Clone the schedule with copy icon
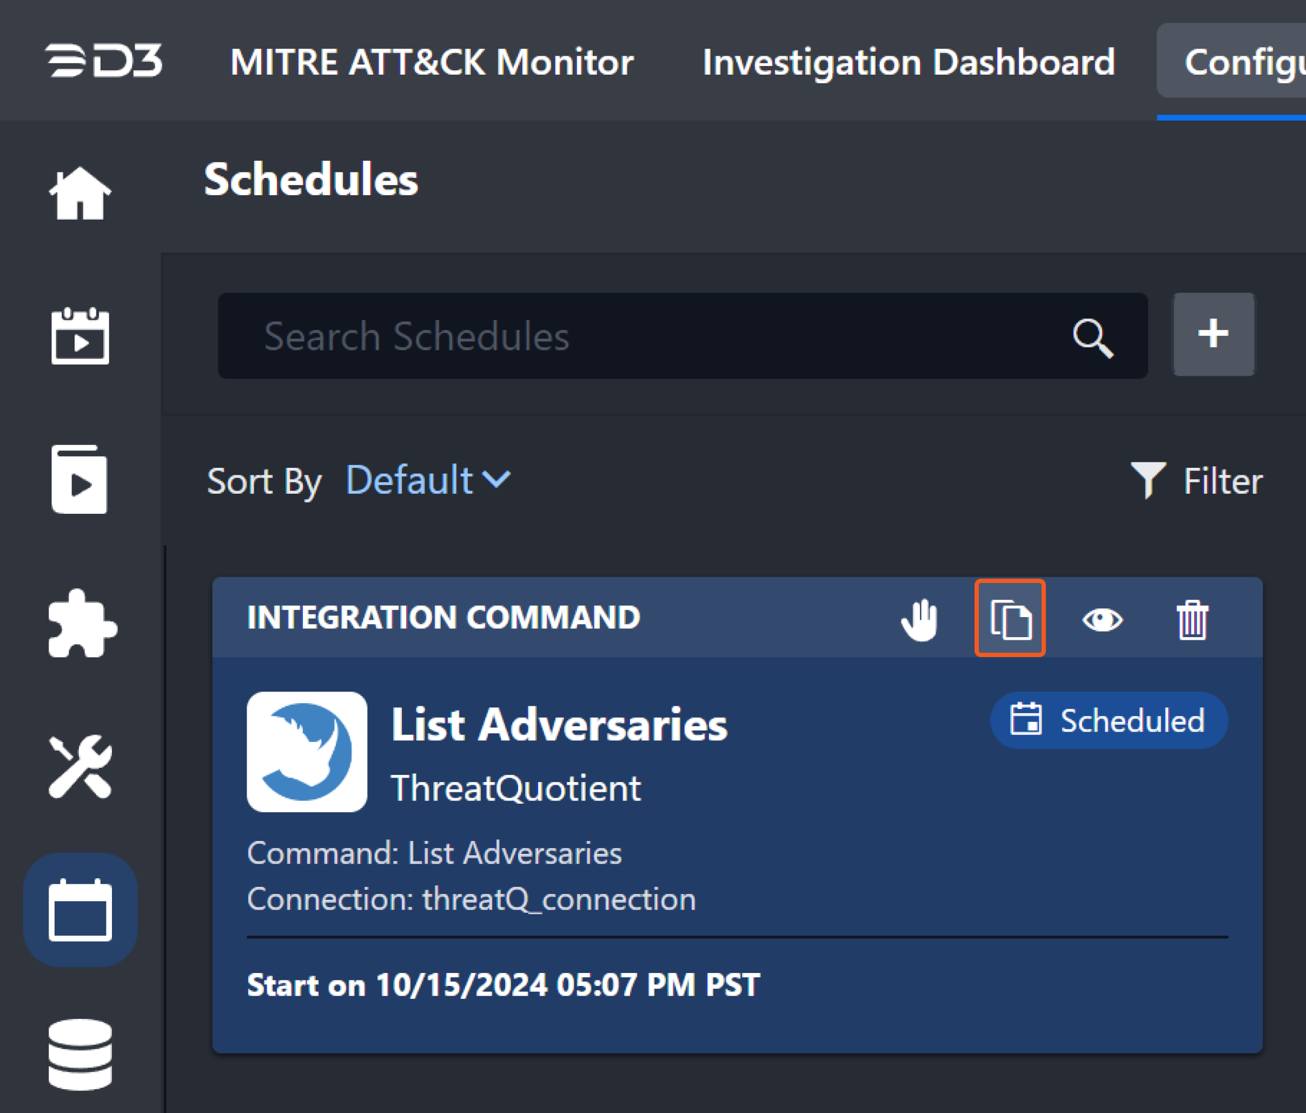 (x=1010, y=618)
